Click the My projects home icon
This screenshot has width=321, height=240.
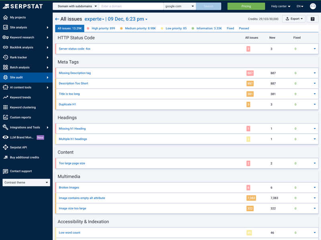(6, 18)
